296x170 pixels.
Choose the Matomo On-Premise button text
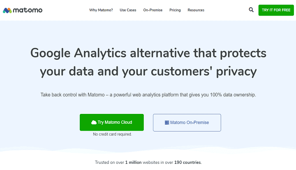[190, 122]
